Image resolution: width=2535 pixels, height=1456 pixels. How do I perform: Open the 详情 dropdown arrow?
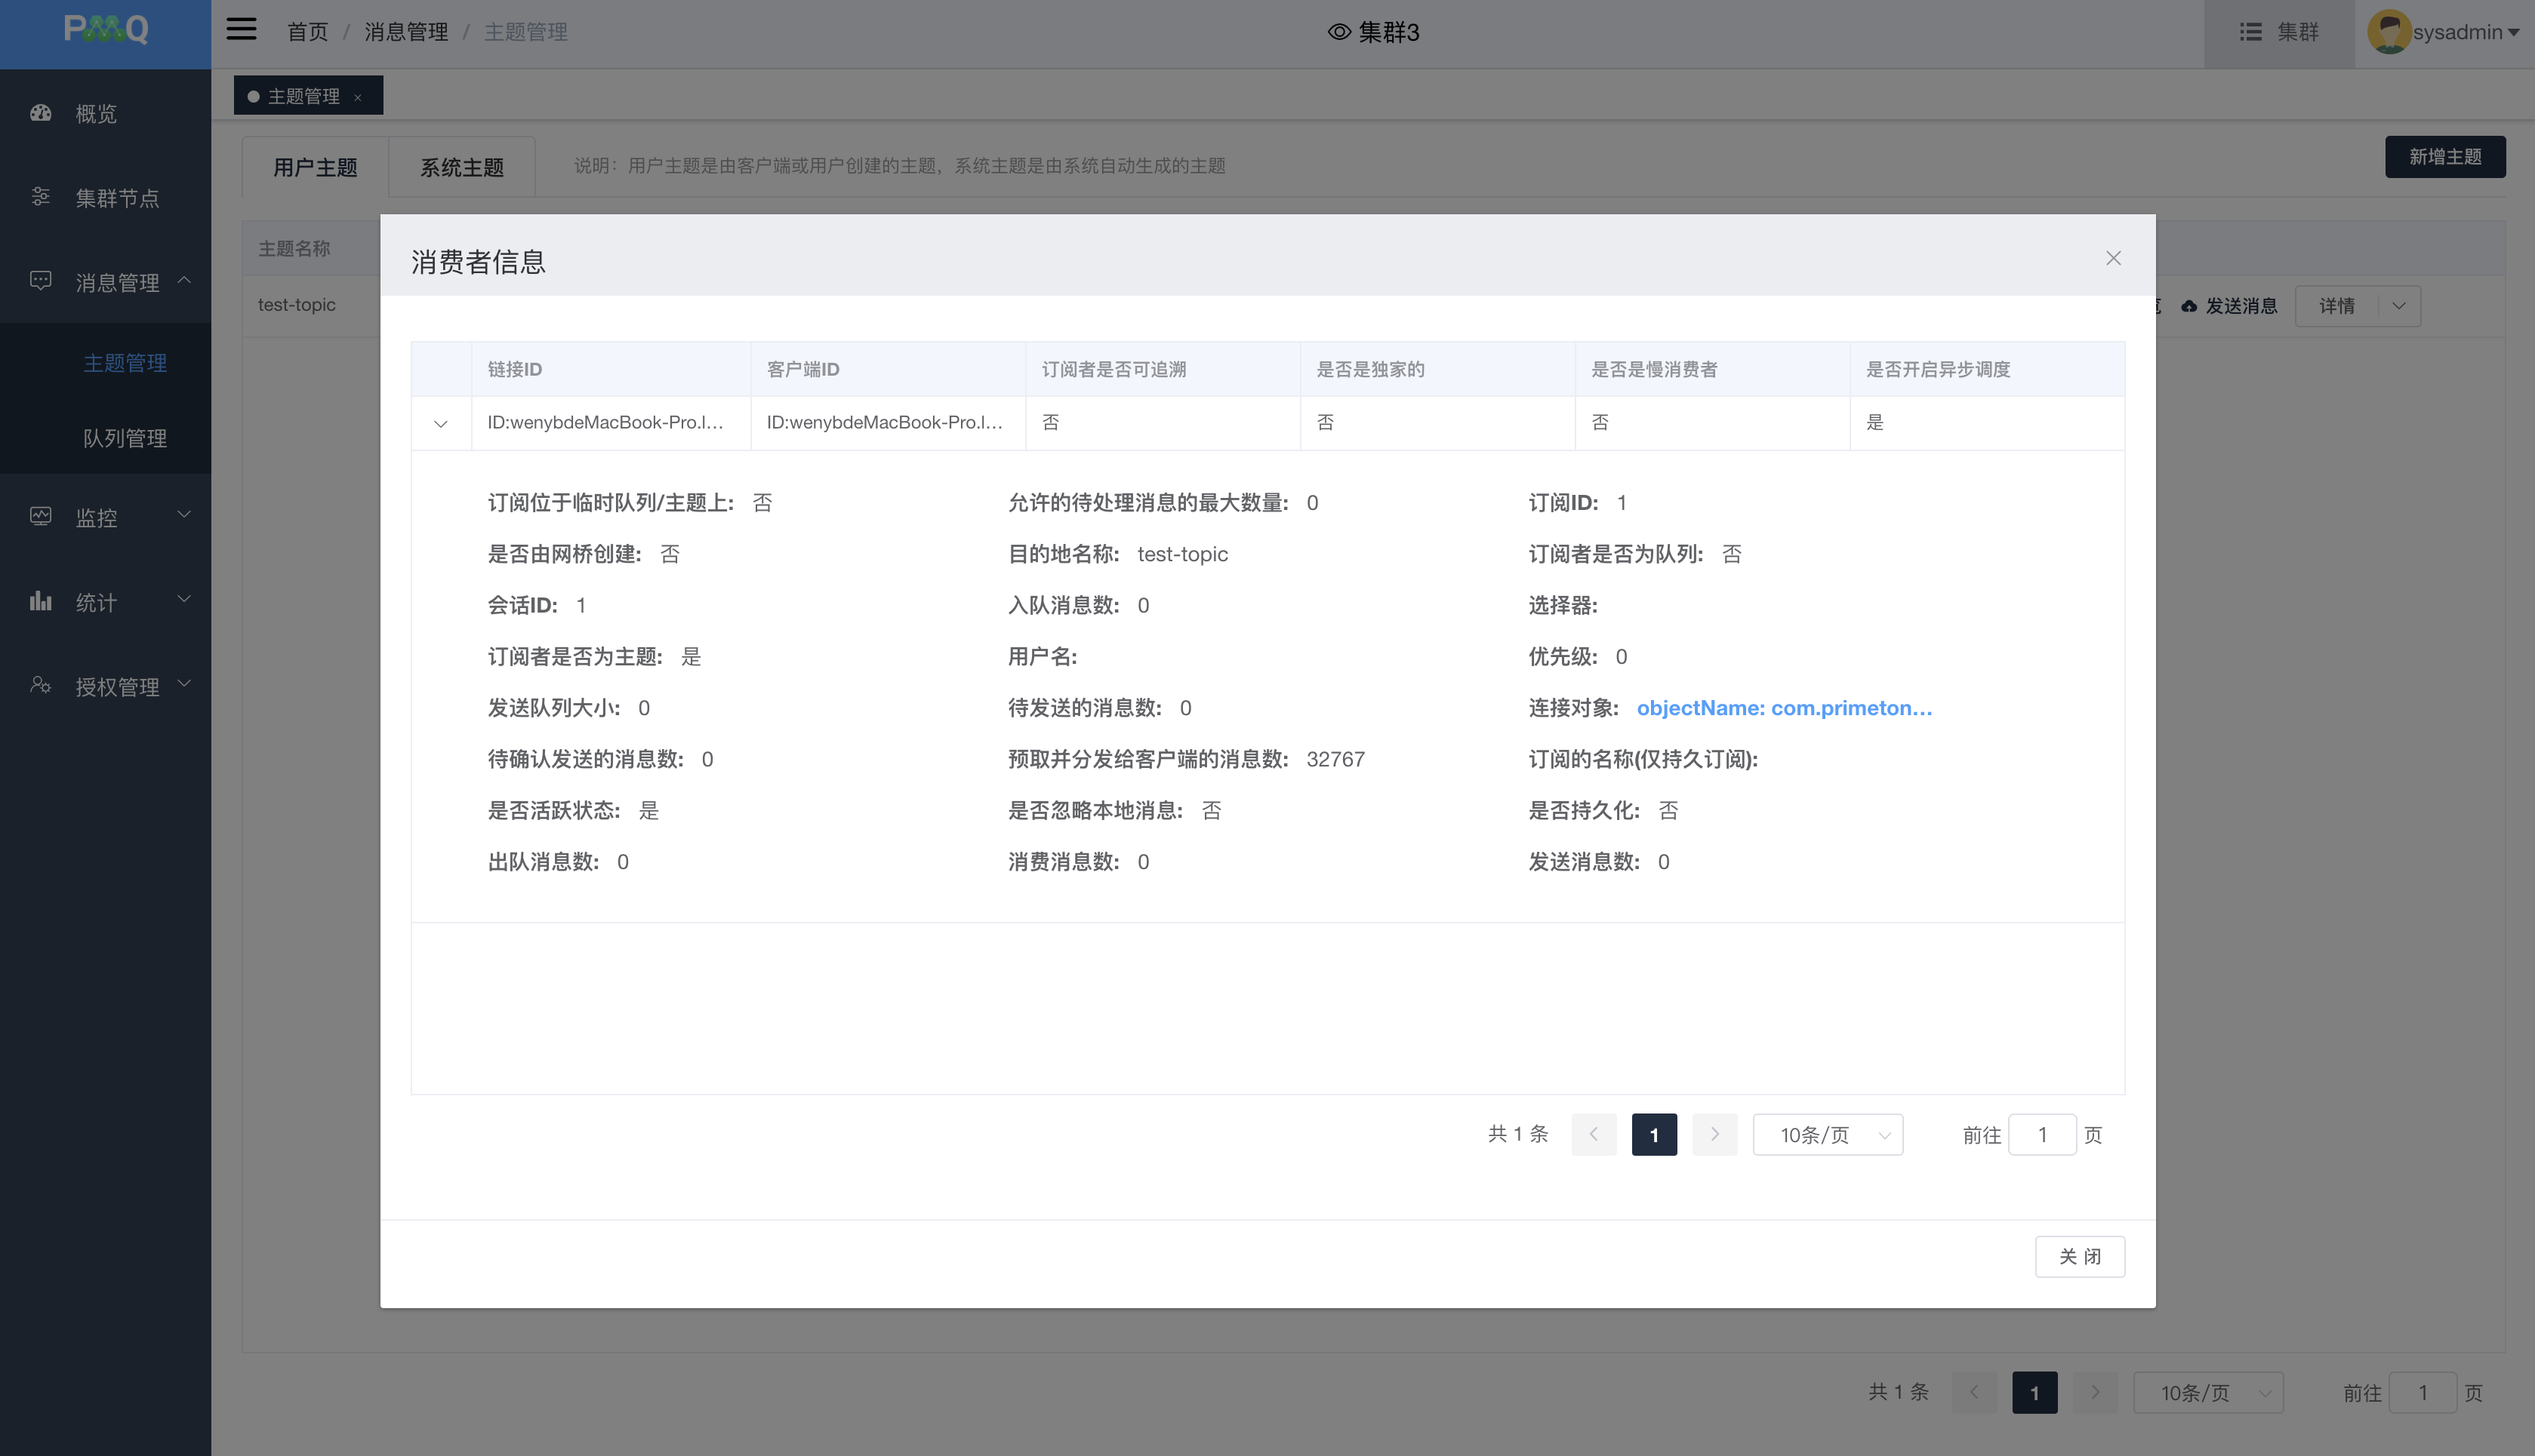pyautogui.click(x=2399, y=306)
